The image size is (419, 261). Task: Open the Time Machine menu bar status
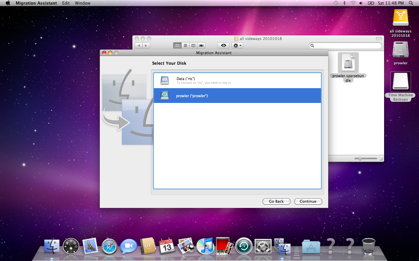point(336,3)
